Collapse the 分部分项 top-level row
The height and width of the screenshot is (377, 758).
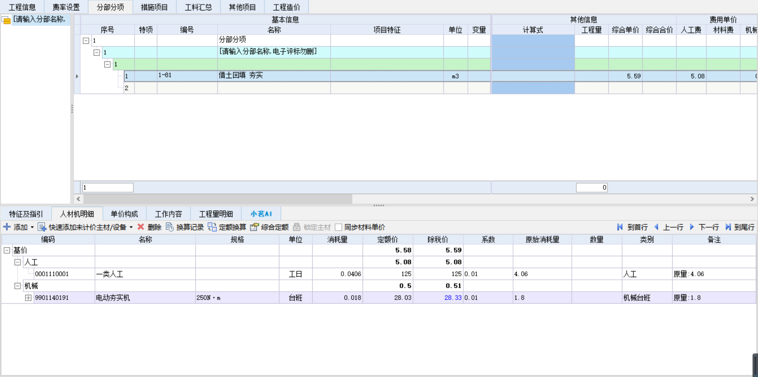pos(86,41)
